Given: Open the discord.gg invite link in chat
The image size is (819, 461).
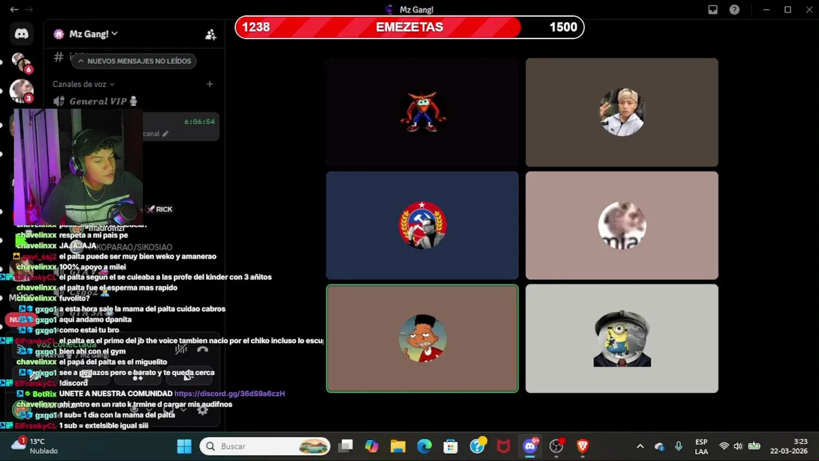Looking at the screenshot, I should tap(229, 394).
